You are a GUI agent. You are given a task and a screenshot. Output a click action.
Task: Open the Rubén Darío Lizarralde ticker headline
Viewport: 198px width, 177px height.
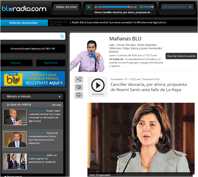coord(119,23)
